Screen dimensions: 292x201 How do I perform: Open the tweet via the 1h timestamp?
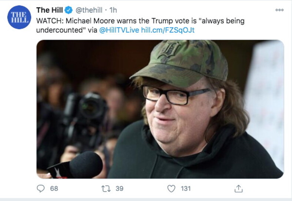pyautogui.click(x=113, y=10)
